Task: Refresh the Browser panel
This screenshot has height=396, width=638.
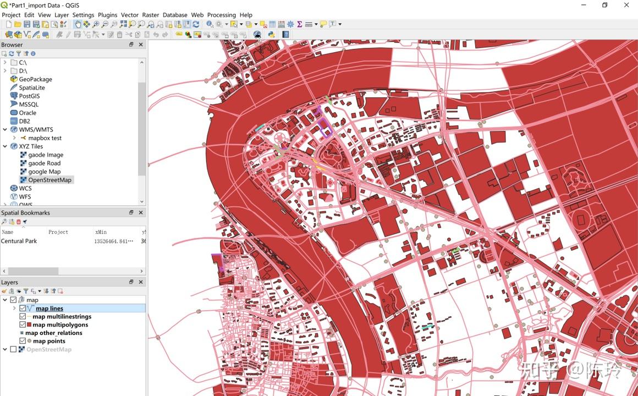Action: [x=11, y=53]
